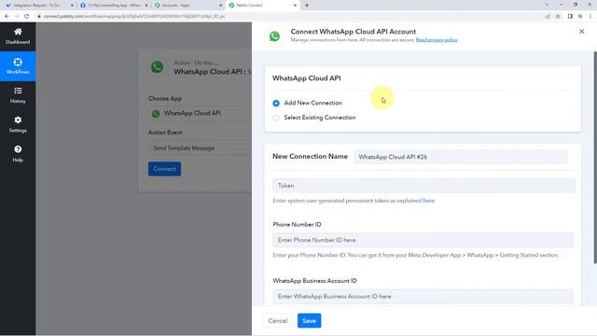Open the browser side panel icon
This screenshot has height=336, width=597.
(x=570, y=17)
